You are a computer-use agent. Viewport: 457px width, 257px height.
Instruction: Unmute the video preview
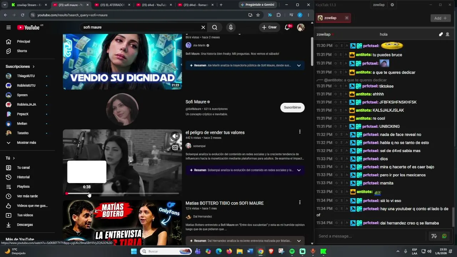point(175,136)
